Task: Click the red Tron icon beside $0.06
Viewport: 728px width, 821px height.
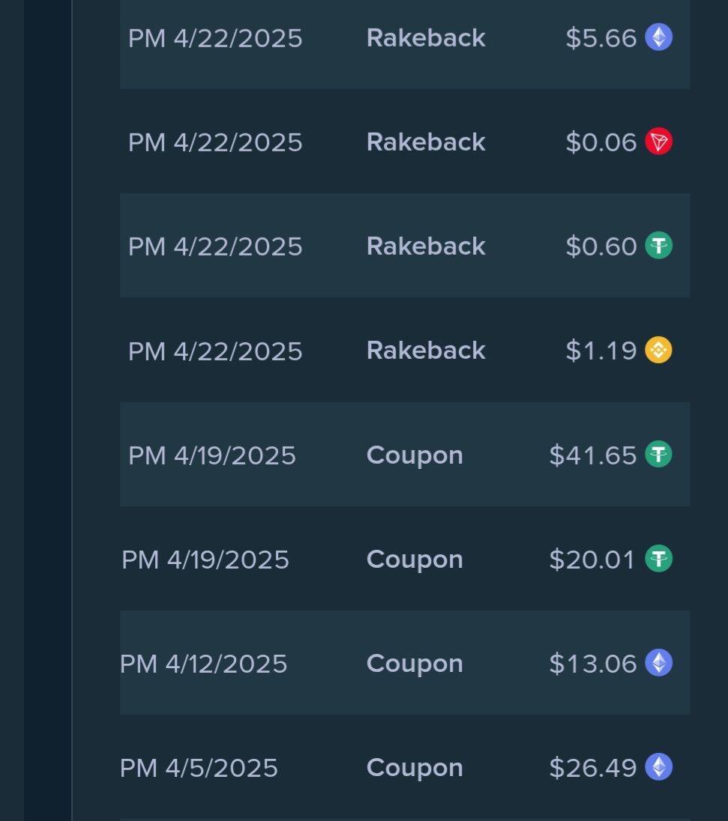Action: (658, 141)
